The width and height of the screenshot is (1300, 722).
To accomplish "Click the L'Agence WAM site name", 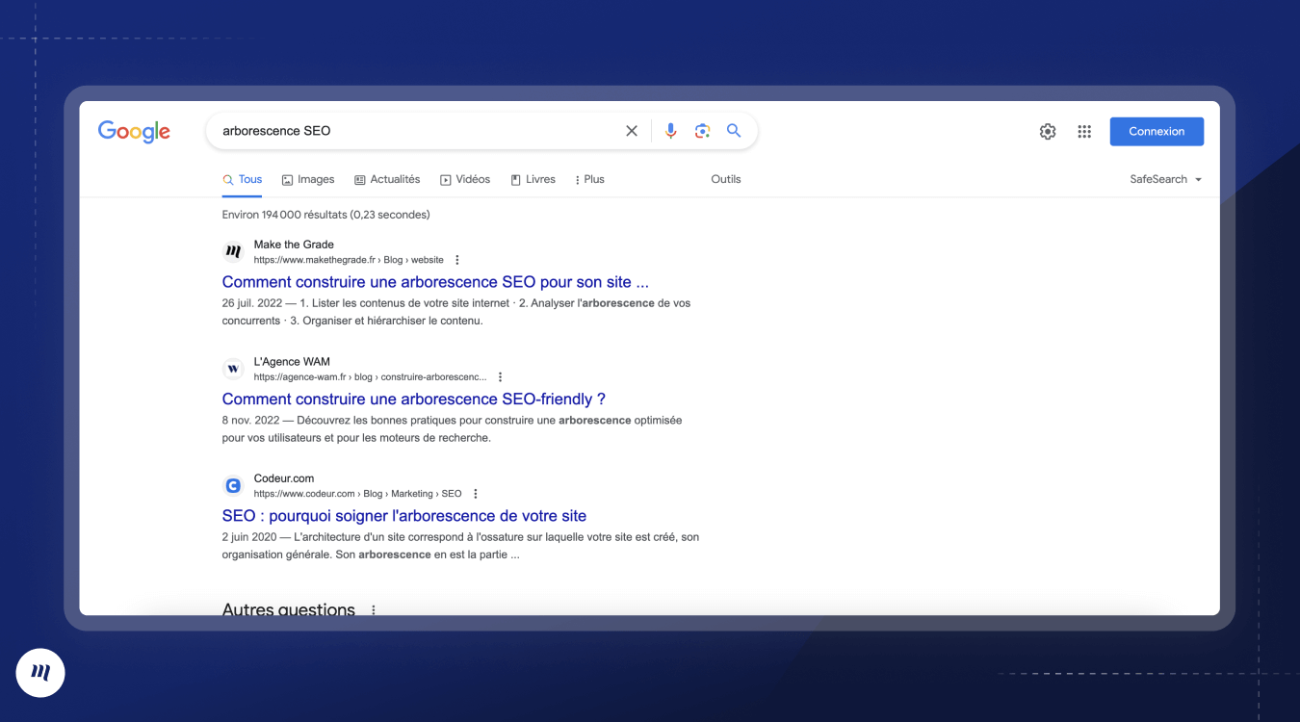I will click(292, 362).
